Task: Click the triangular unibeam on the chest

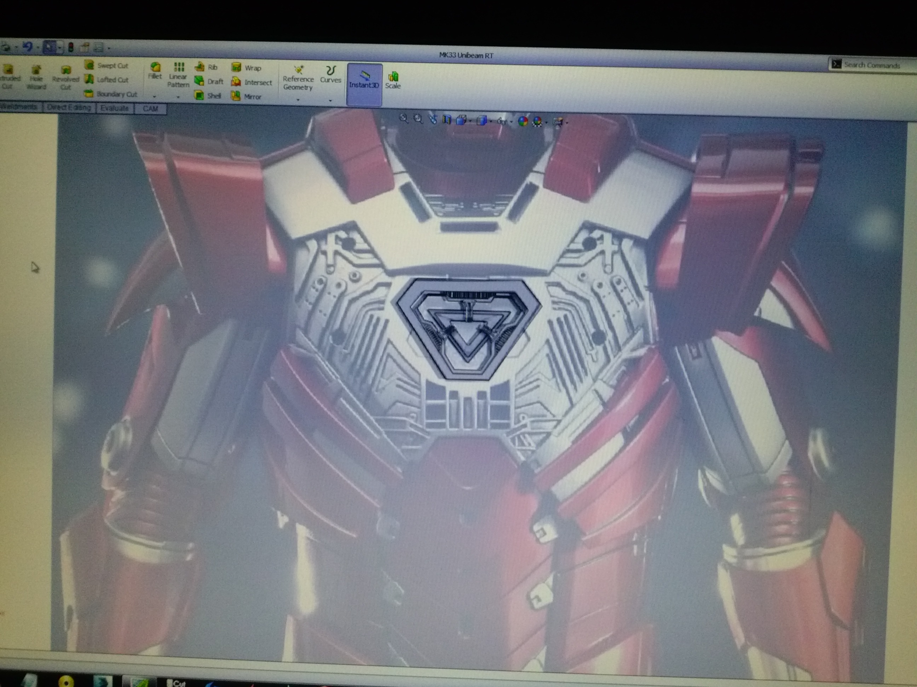Action: 468,329
